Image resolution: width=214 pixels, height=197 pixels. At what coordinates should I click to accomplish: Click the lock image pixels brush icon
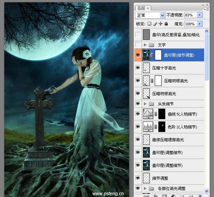(x=155, y=24)
